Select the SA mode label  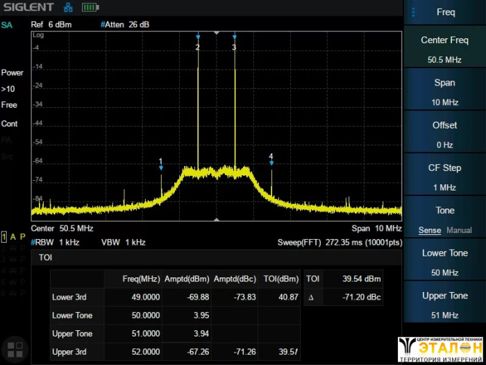pos(7,25)
